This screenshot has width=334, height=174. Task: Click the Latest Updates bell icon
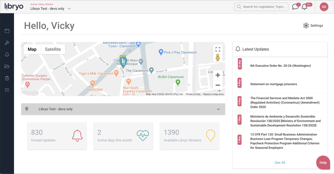(238, 49)
